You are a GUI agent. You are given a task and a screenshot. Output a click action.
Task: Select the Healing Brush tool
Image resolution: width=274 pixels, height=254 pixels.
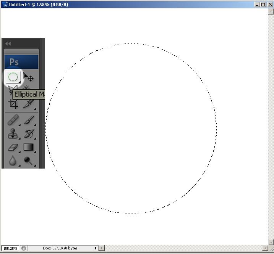point(13,121)
